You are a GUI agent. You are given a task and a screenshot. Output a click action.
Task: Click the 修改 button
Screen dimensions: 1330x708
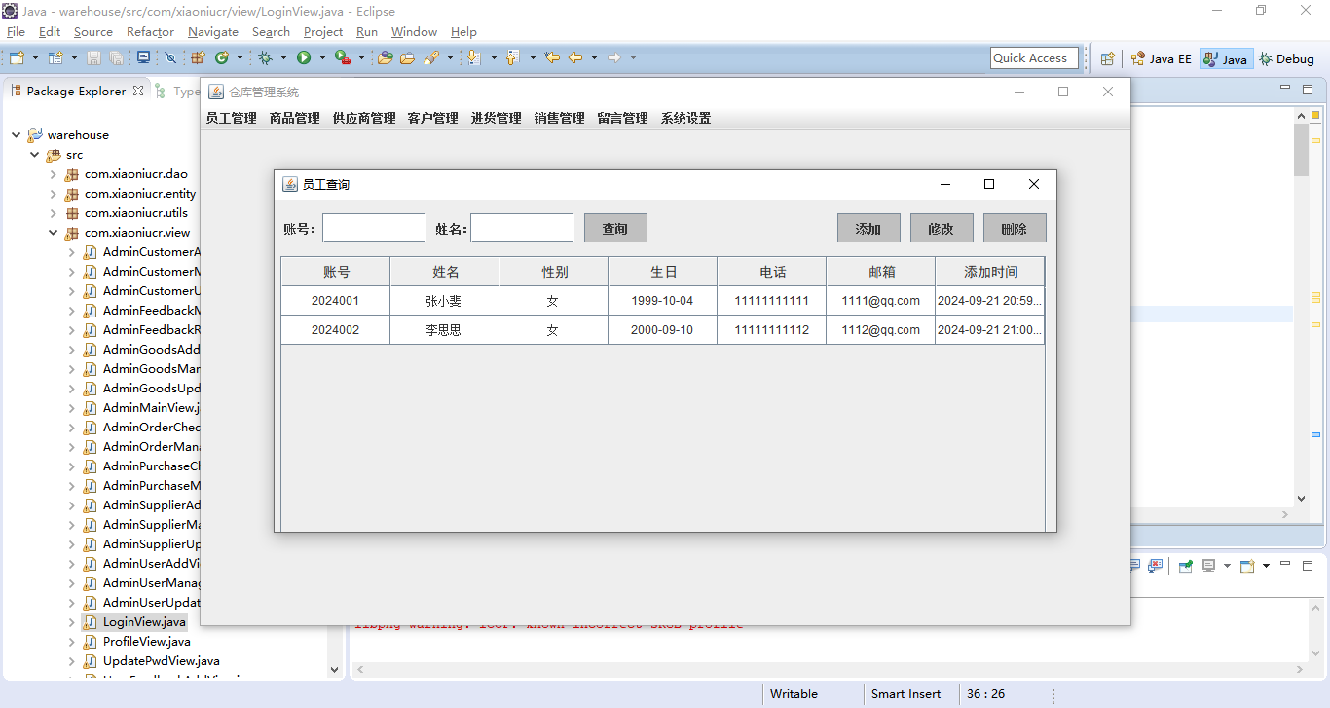pyautogui.click(x=942, y=229)
